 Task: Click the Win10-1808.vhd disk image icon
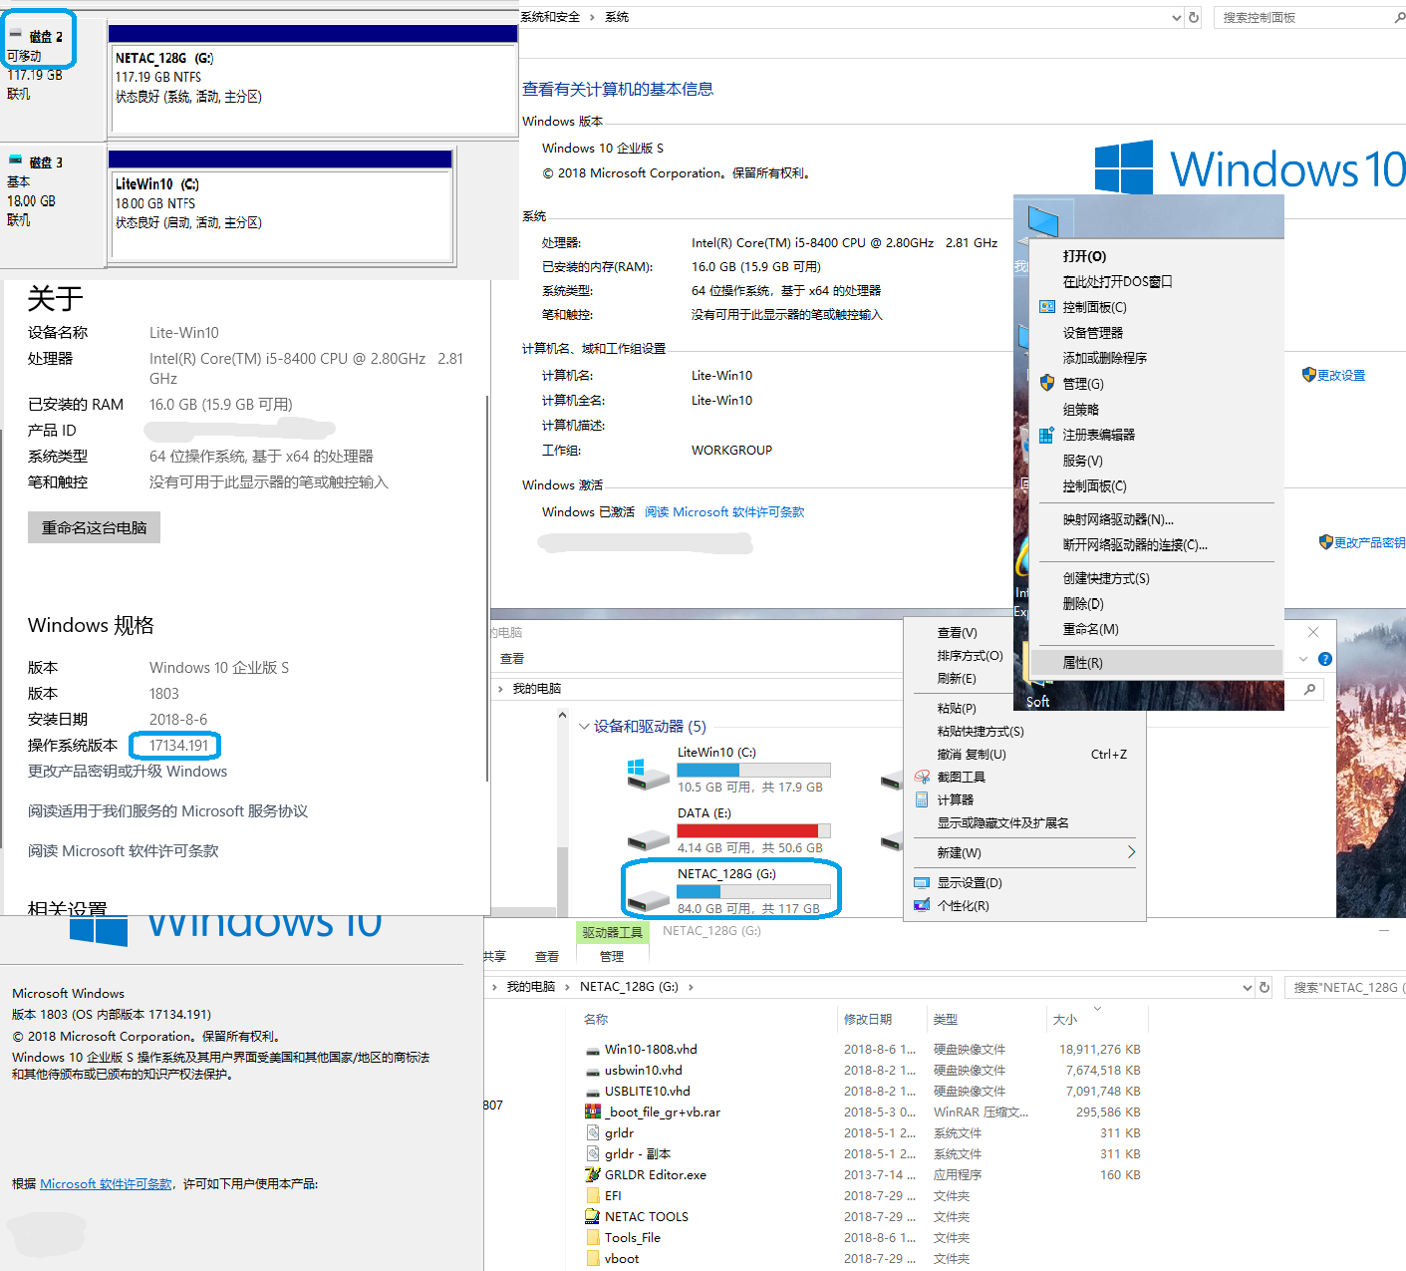593,1050
